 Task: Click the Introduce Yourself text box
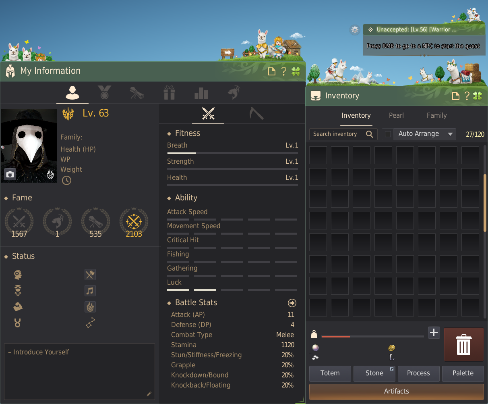point(79,372)
